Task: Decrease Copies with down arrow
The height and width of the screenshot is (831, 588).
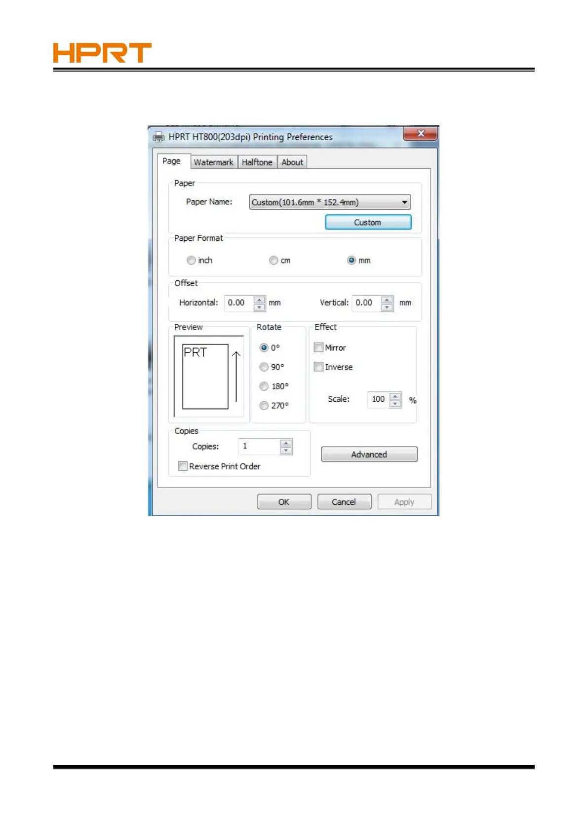Action: pyautogui.click(x=286, y=451)
